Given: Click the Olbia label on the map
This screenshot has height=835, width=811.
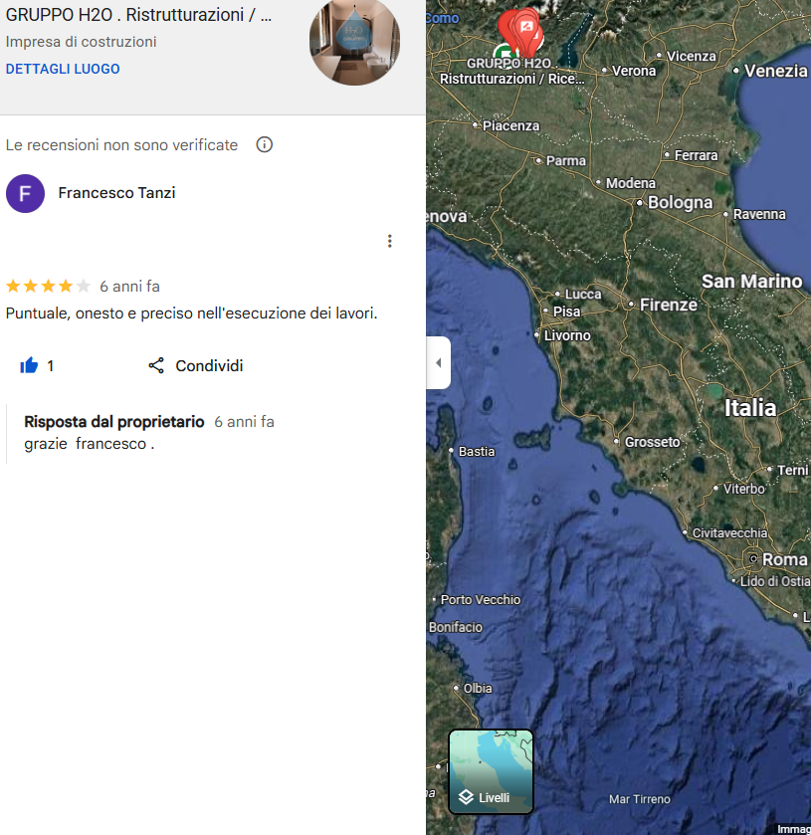Looking at the screenshot, I should tap(478, 689).
